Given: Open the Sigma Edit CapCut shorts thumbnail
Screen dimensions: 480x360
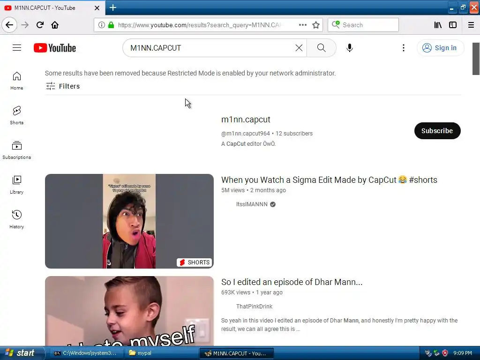Looking at the screenshot, I should pyautogui.click(x=129, y=221).
